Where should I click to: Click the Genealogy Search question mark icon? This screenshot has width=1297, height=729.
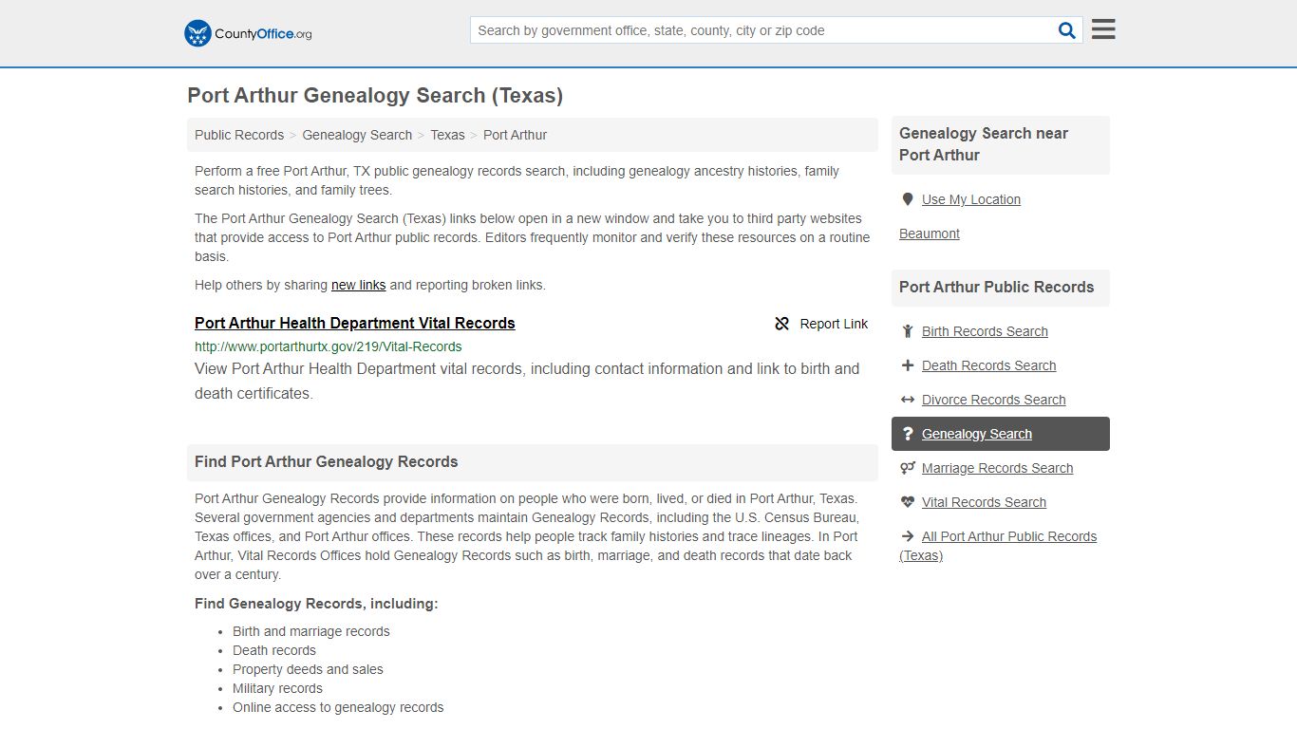tap(908, 434)
